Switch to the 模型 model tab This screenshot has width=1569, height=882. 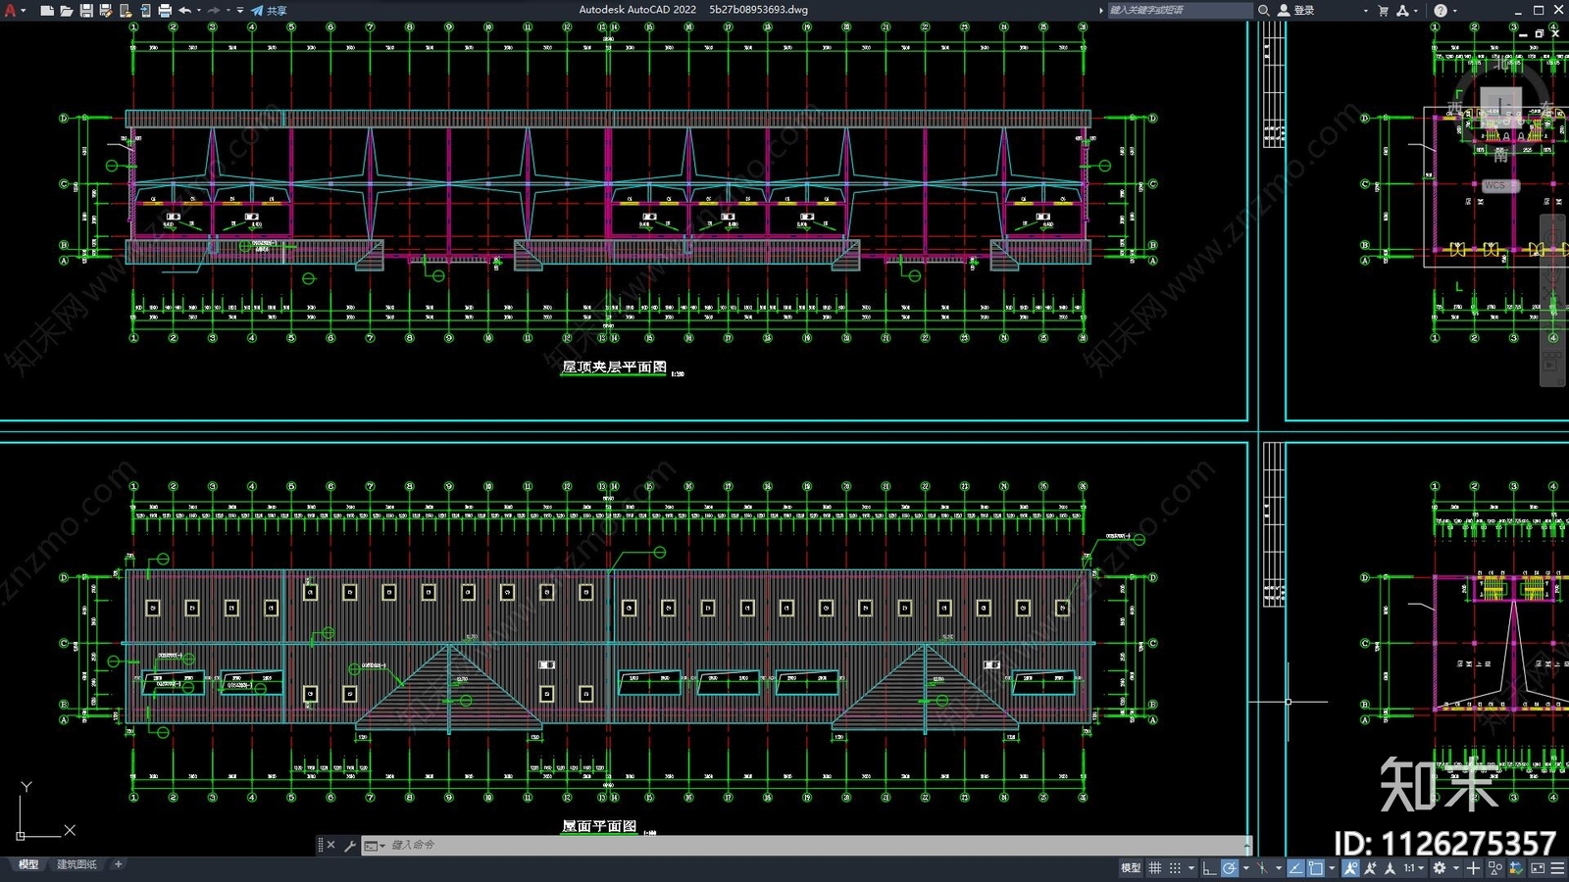(x=28, y=864)
